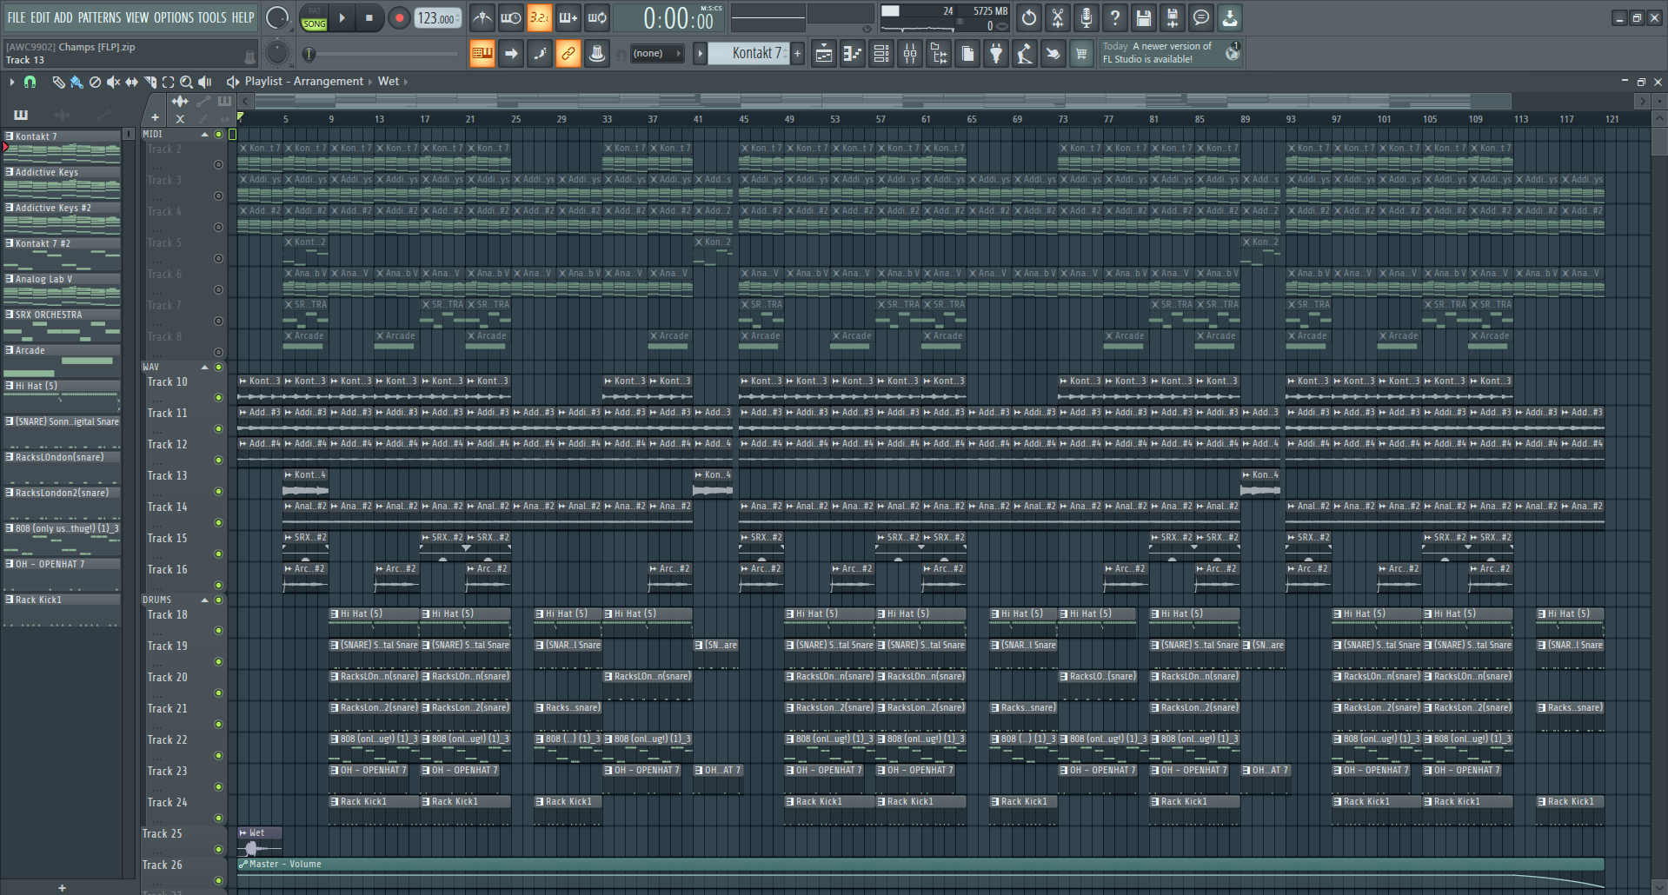Select the Mute tool in playlist
The width and height of the screenshot is (1668, 895).
coord(113,82)
